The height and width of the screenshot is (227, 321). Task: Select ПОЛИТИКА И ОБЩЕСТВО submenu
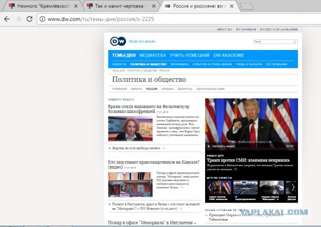tap(148, 64)
